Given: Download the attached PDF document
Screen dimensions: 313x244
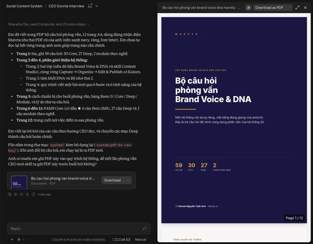Looking at the screenshot, I should point(112,180).
